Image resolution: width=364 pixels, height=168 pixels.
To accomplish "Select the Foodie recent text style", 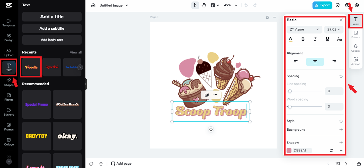I will [31, 67].
